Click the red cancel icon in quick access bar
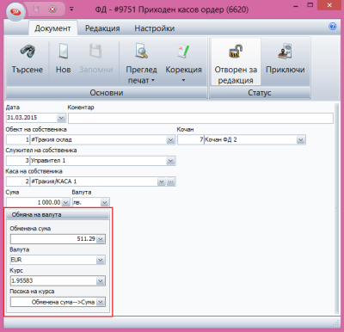This screenshot has height=332, width=344. tap(52, 9)
